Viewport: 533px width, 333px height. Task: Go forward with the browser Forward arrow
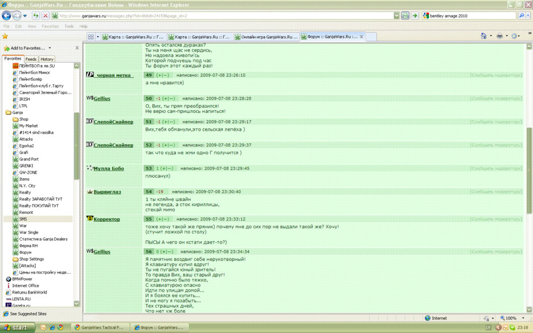pos(17,15)
